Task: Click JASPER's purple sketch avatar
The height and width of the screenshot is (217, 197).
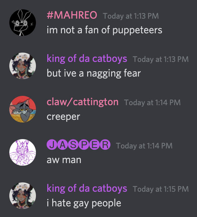Action: tap(23, 152)
